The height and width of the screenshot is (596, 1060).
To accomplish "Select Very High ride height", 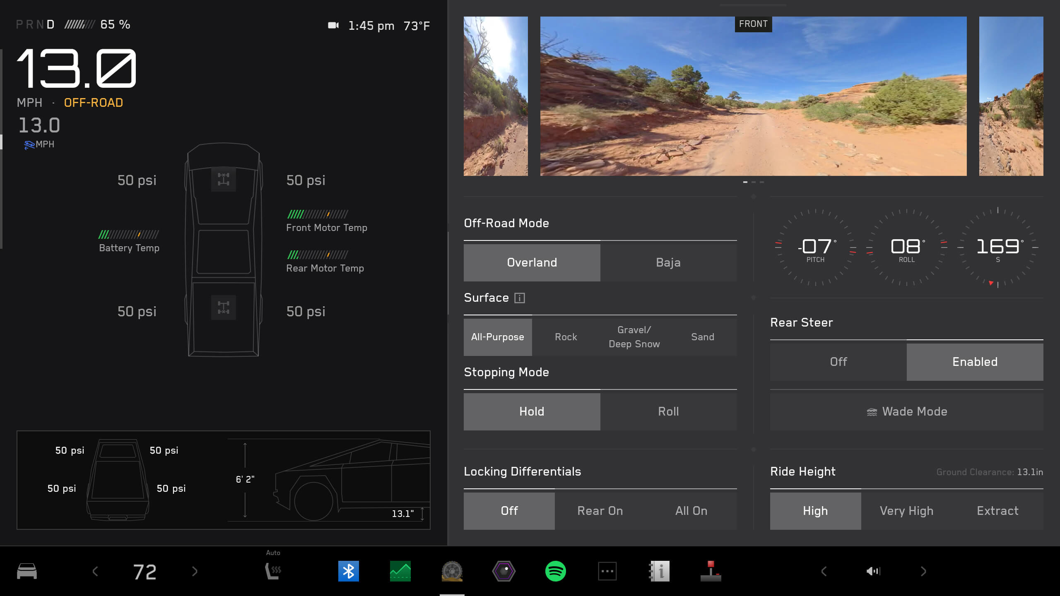I will point(906,510).
